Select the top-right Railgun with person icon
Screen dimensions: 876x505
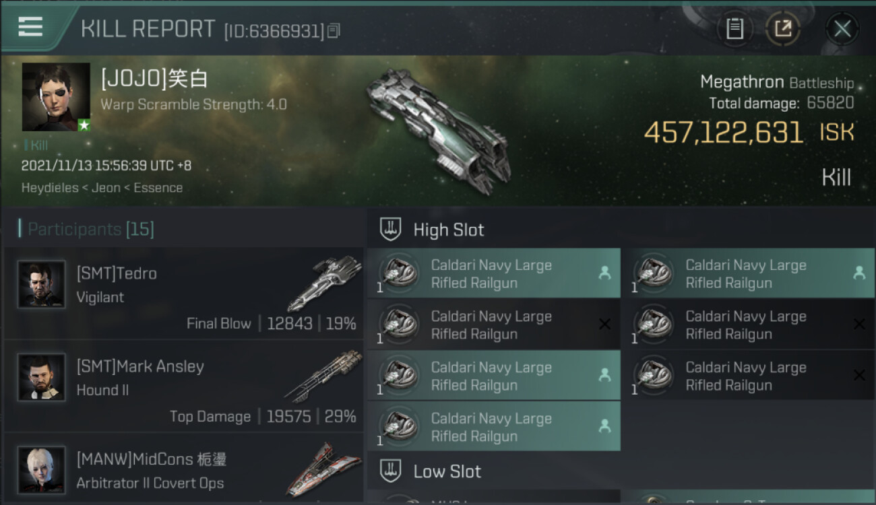749,273
